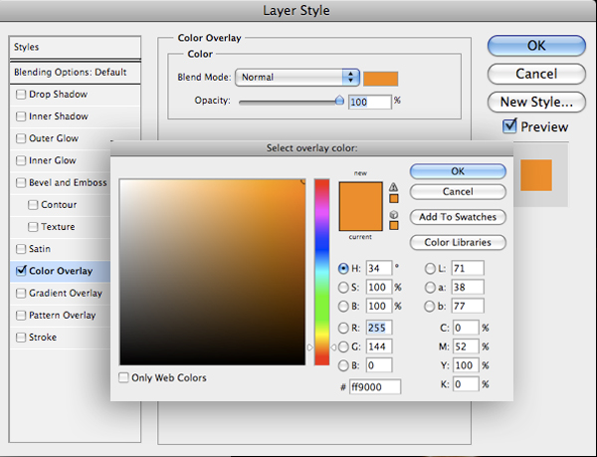The width and height of the screenshot is (597, 457).
Task: Click the out-of-gamut warning triangle icon
Action: [393, 187]
